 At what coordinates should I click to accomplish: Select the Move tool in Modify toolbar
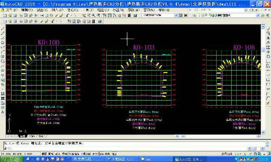point(268,52)
